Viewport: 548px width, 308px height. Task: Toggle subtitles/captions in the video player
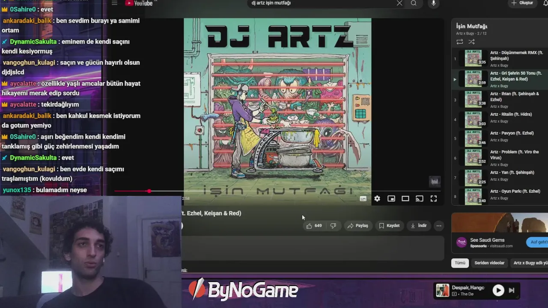tap(363, 198)
